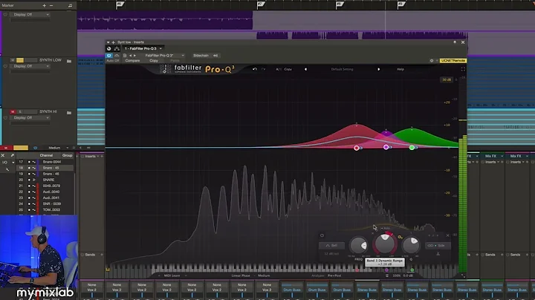Screen dimensions: 535x300
Task: Step to next plugin preset arrow
Action: pyautogui.click(x=134, y=55)
